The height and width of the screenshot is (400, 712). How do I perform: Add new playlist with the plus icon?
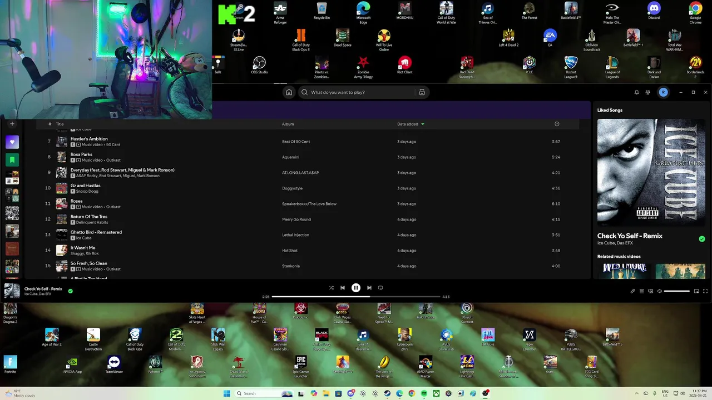tap(12, 124)
